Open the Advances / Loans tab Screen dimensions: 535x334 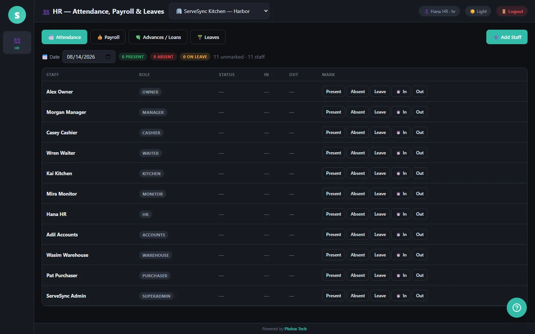pyautogui.click(x=158, y=37)
